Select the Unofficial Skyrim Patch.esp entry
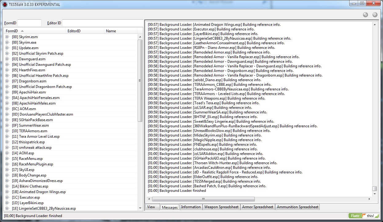This screenshot has height=222, width=383. [x=41, y=54]
